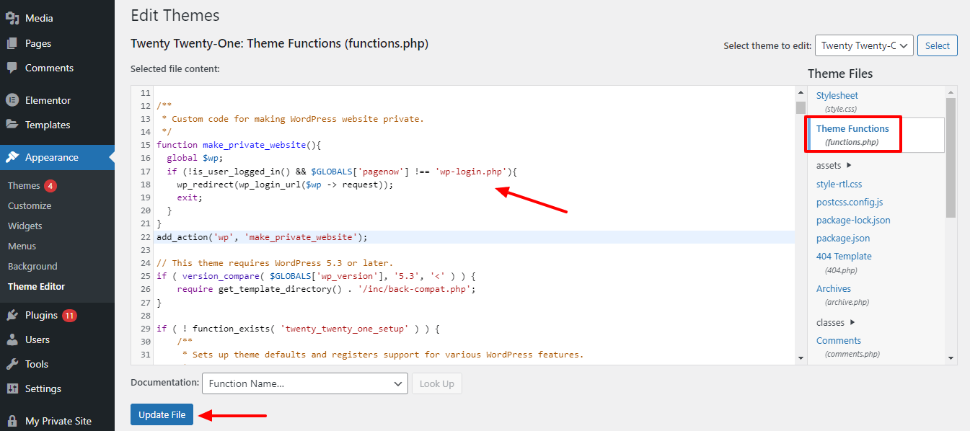Viewport: 970px width, 431px height.
Task: Open package.json theme file
Action: 843,238
